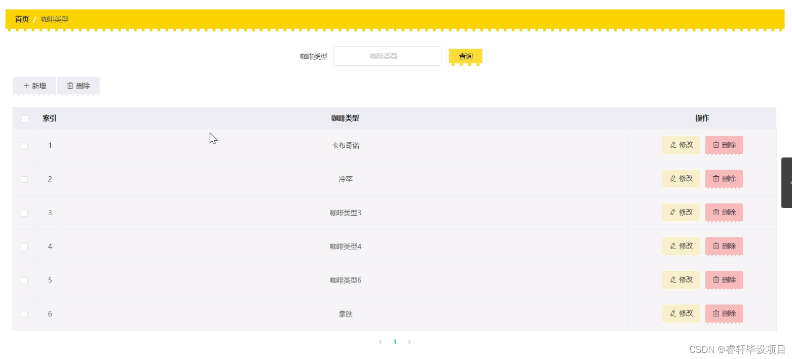Check the checkbox for row 1 卡布奇诺
792x359 pixels.
[x=24, y=145]
